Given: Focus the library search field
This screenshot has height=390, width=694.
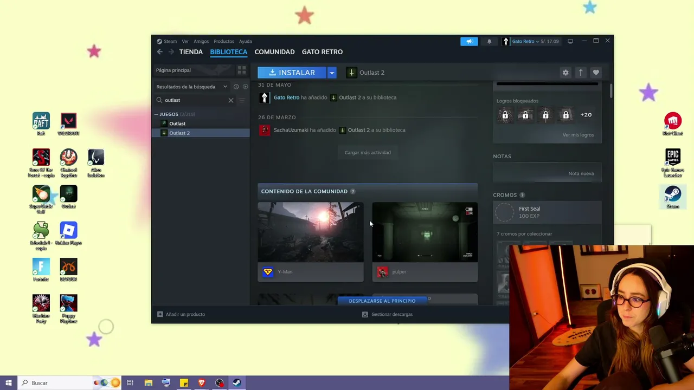Looking at the screenshot, I should 195,100.
